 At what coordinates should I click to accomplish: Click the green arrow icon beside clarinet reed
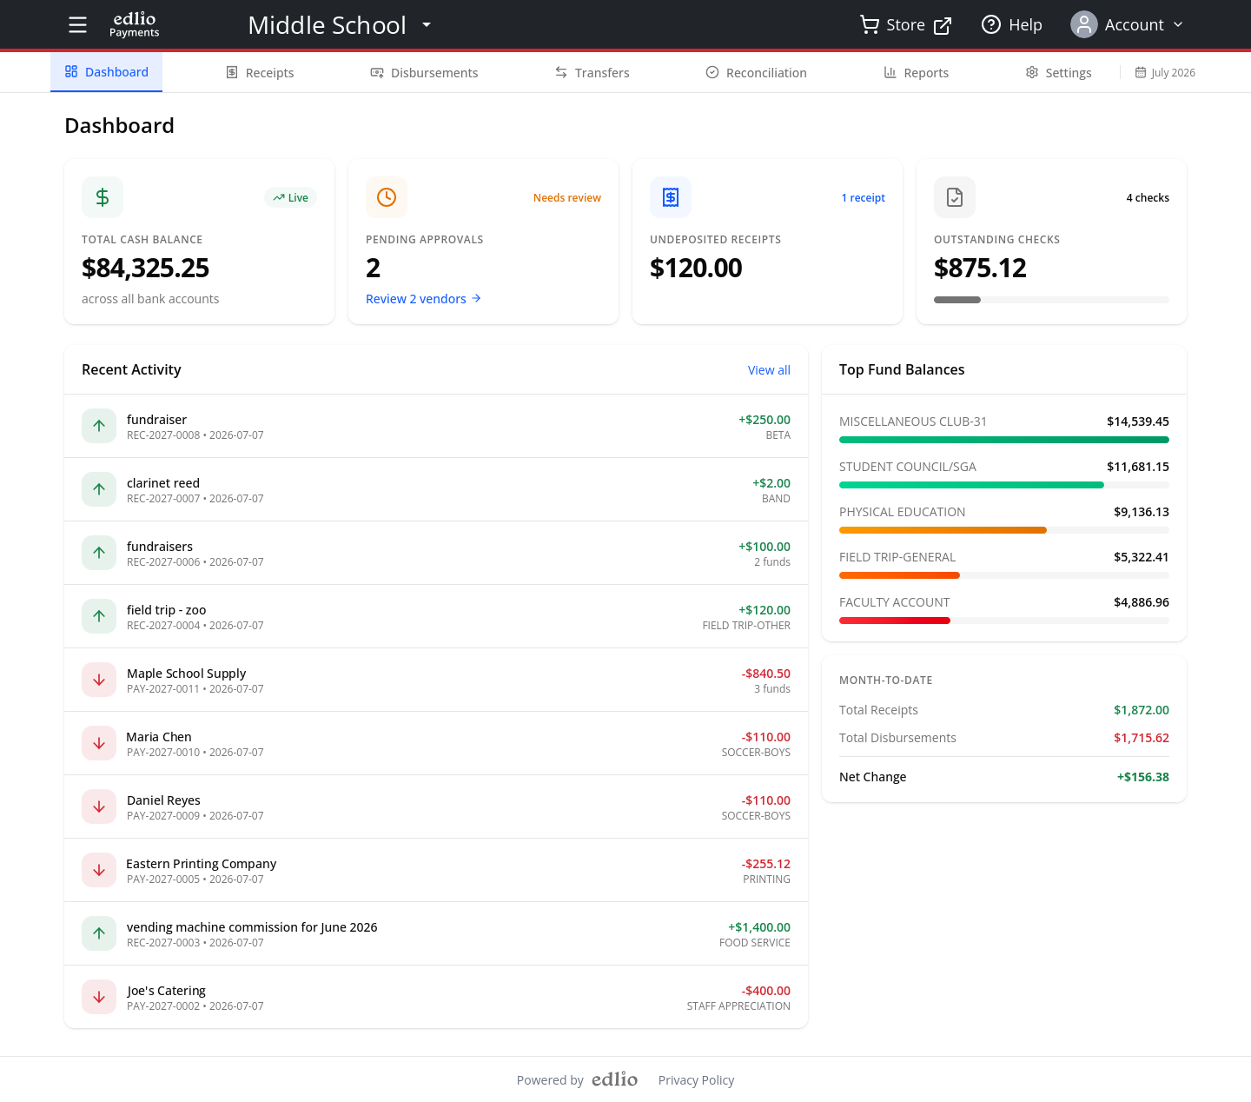tap(99, 489)
